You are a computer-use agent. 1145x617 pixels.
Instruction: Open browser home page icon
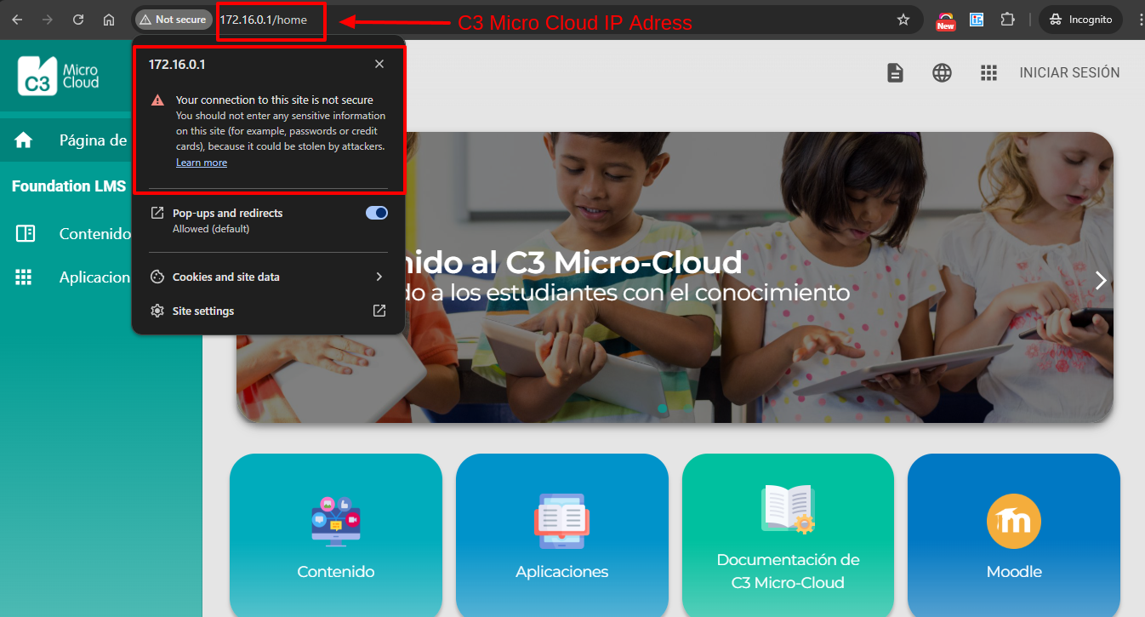[x=109, y=20]
